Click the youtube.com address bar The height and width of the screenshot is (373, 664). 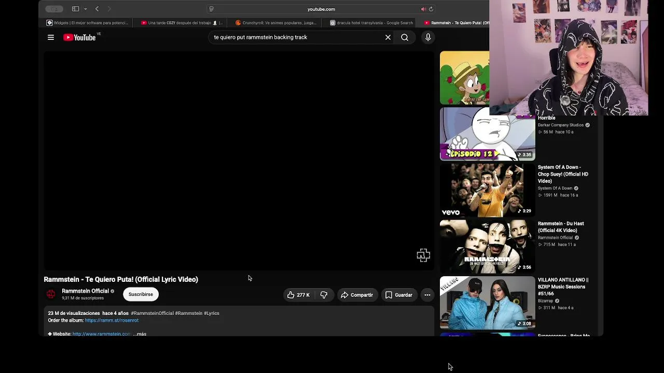point(321,9)
